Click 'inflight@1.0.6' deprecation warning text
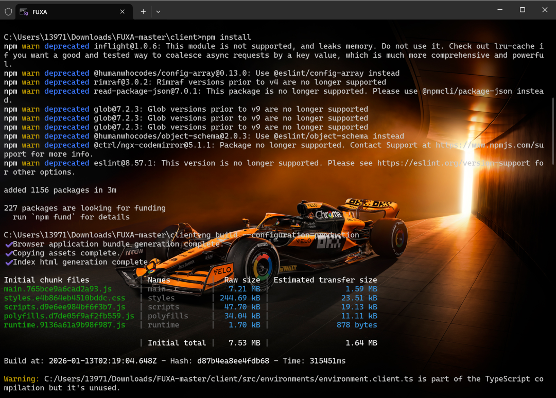 click(x=127, y=46)
